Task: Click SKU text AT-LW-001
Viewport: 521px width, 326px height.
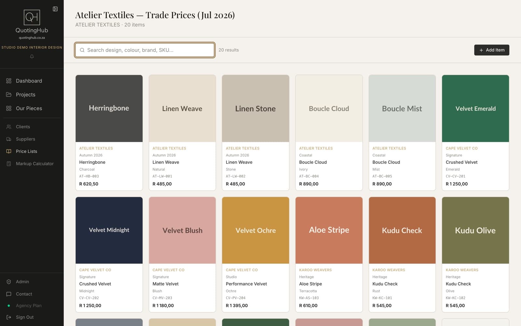Action: (x=162, y=176)
